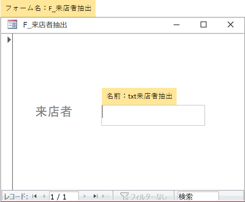Create a new blank record
This screenshot has height=202, width=245.
pyautogui.click(x=106, y=196)
